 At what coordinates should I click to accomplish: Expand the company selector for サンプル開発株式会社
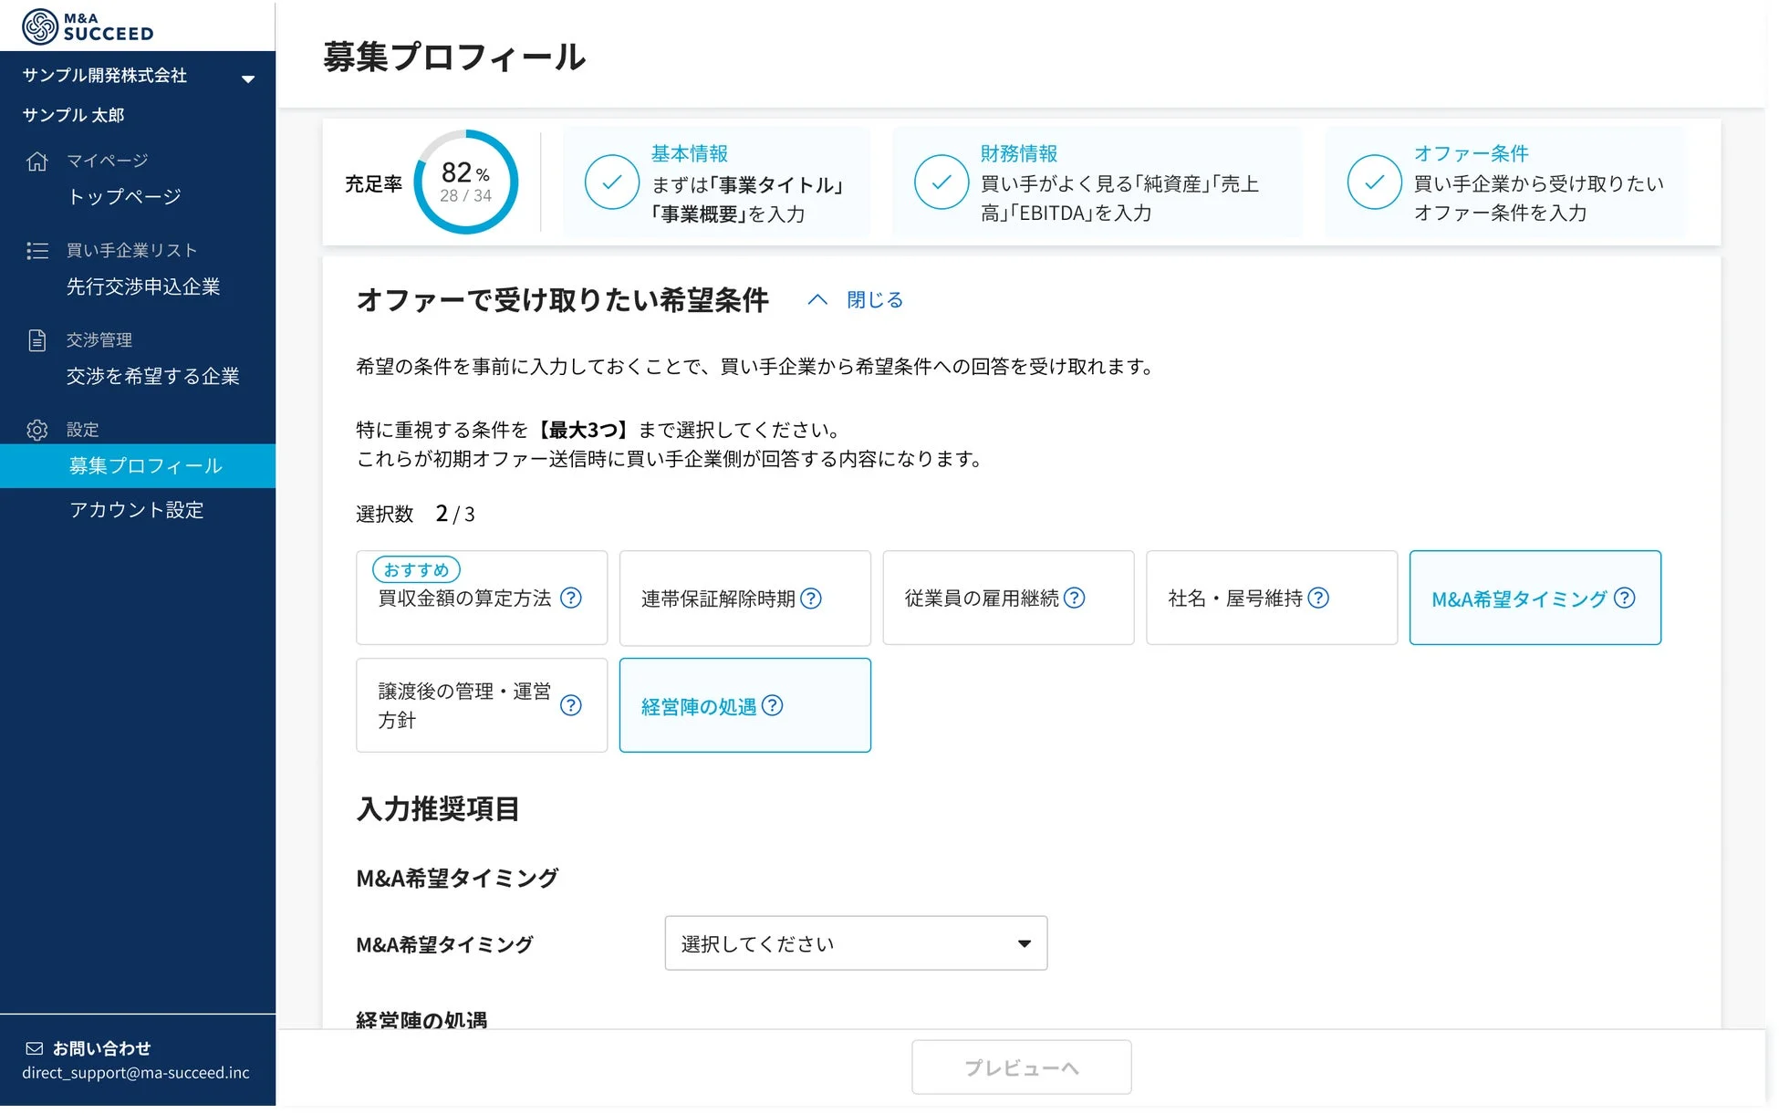pos(247,78)
